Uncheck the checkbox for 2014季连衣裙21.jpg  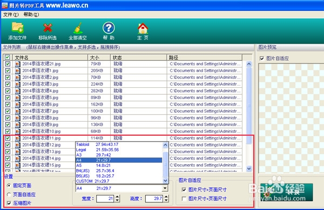[8, 64]
